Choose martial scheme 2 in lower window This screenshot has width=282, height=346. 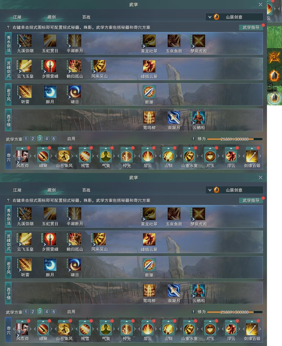pos(33,312)
